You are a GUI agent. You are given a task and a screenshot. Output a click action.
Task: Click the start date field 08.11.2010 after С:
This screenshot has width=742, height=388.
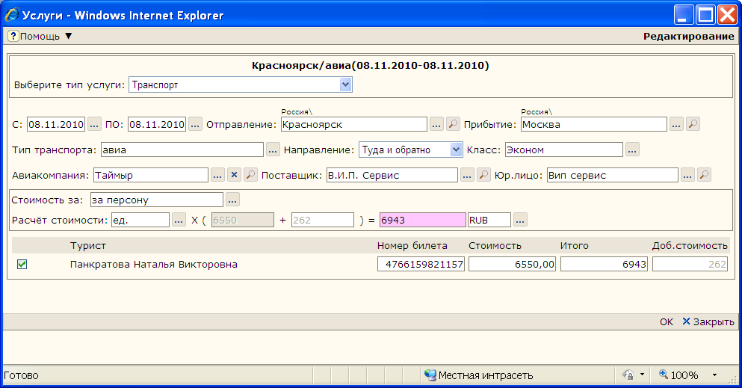pyautogui.click(x=56, y=124)
